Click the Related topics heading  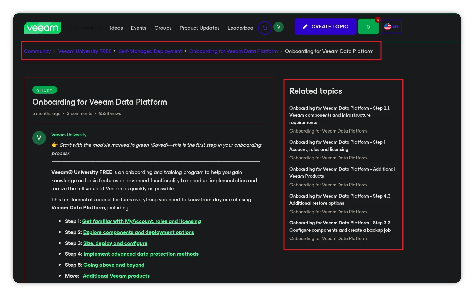pyautogui.click(x=316, y=91)
